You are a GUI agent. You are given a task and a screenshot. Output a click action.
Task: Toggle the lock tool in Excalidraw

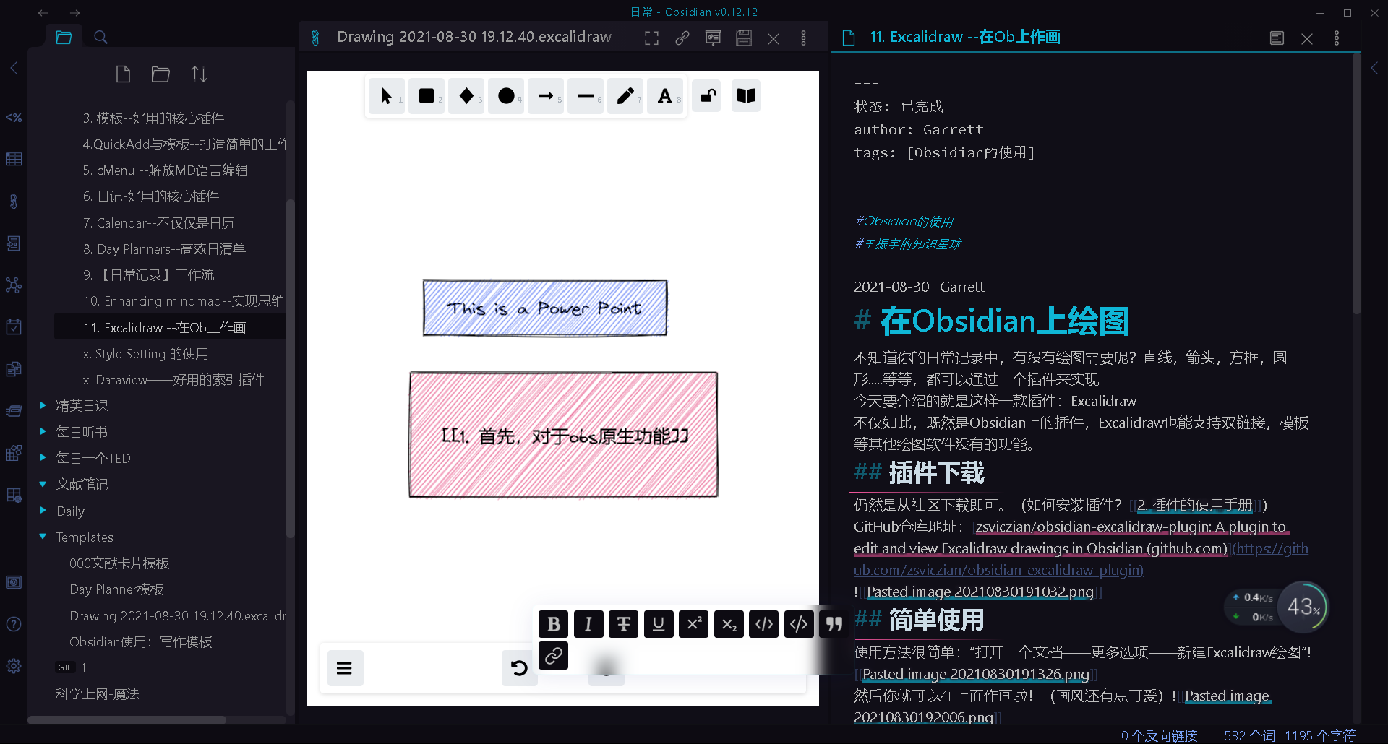coord(706,95)
